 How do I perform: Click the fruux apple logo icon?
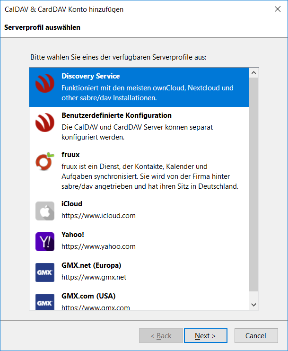(x=45, y=161)
